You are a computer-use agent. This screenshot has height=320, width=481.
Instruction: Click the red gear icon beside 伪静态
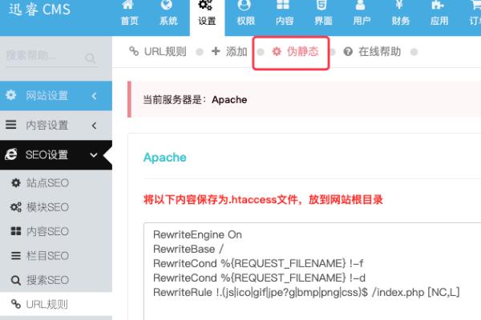tap(277, 51)
